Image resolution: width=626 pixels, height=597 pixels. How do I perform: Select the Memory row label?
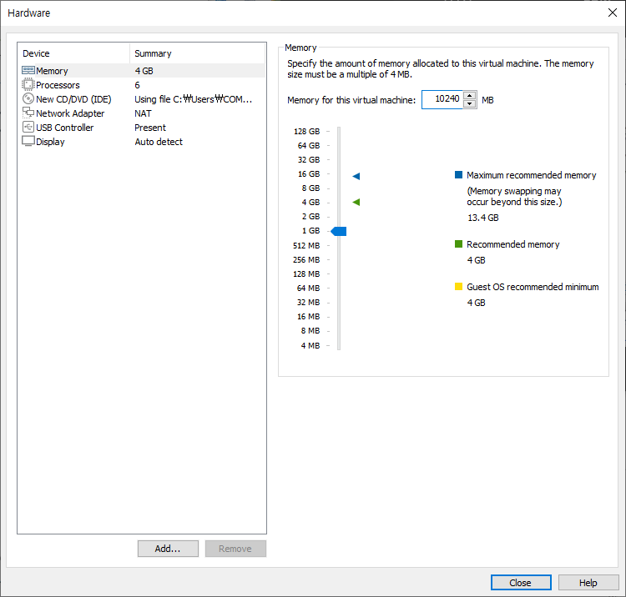click(52, 71)
